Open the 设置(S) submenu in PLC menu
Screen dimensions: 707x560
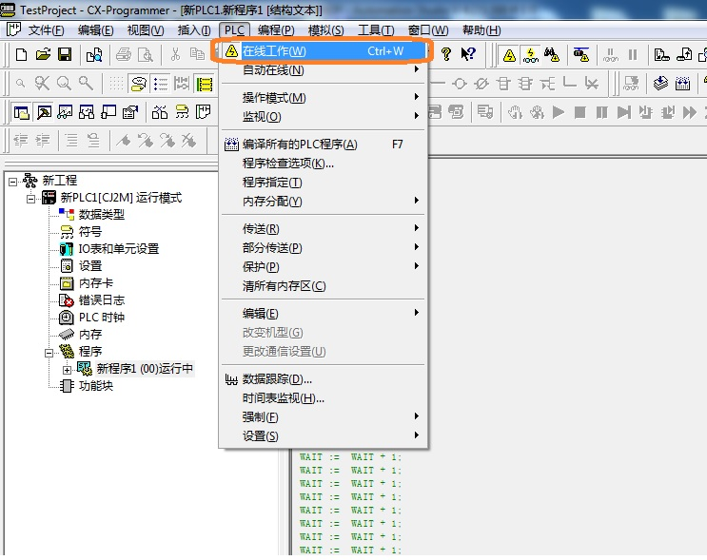(323, 435)
